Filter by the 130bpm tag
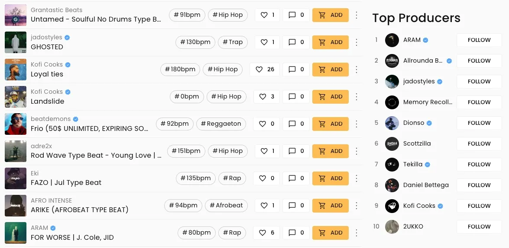Image resolution: width=509 pixels, height=248 pixels. click(x=195, y=42)
